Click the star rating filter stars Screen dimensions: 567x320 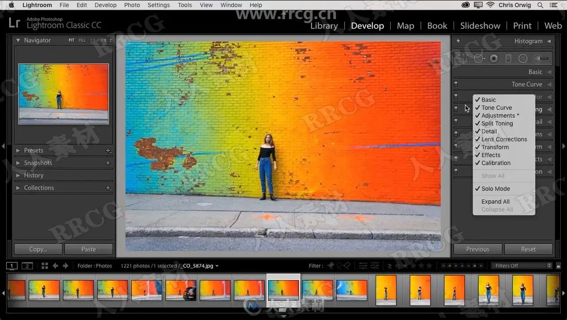click(x=413, y=266)
